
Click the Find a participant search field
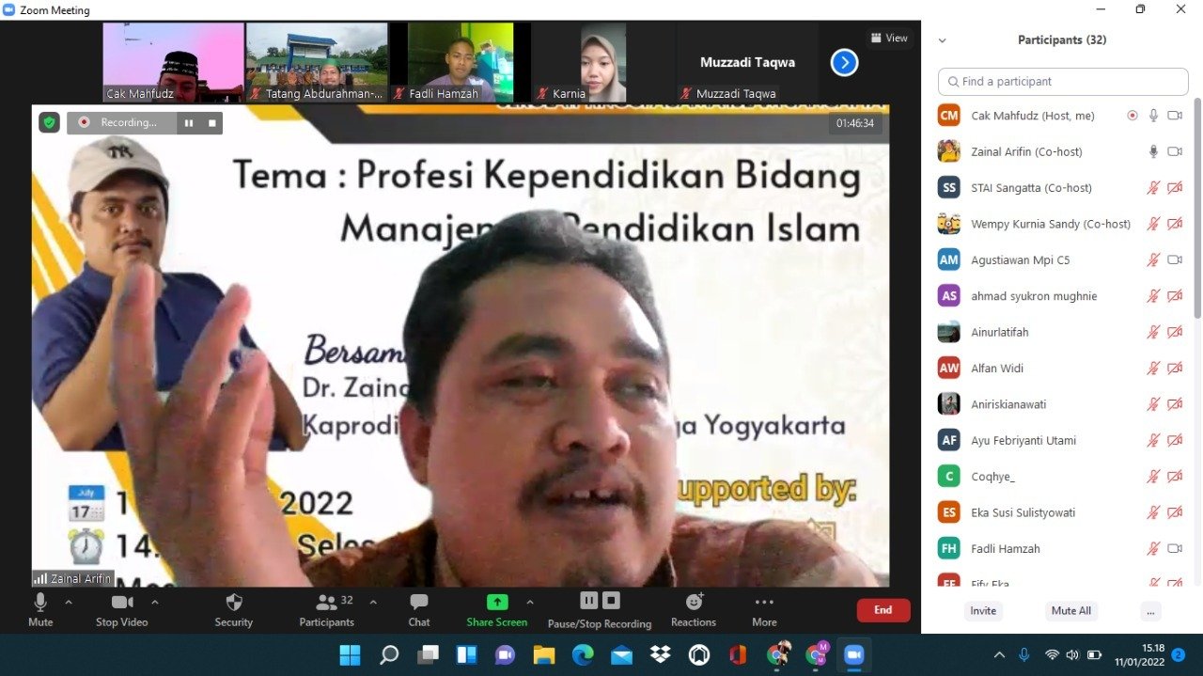click(x=1062, y=82)
